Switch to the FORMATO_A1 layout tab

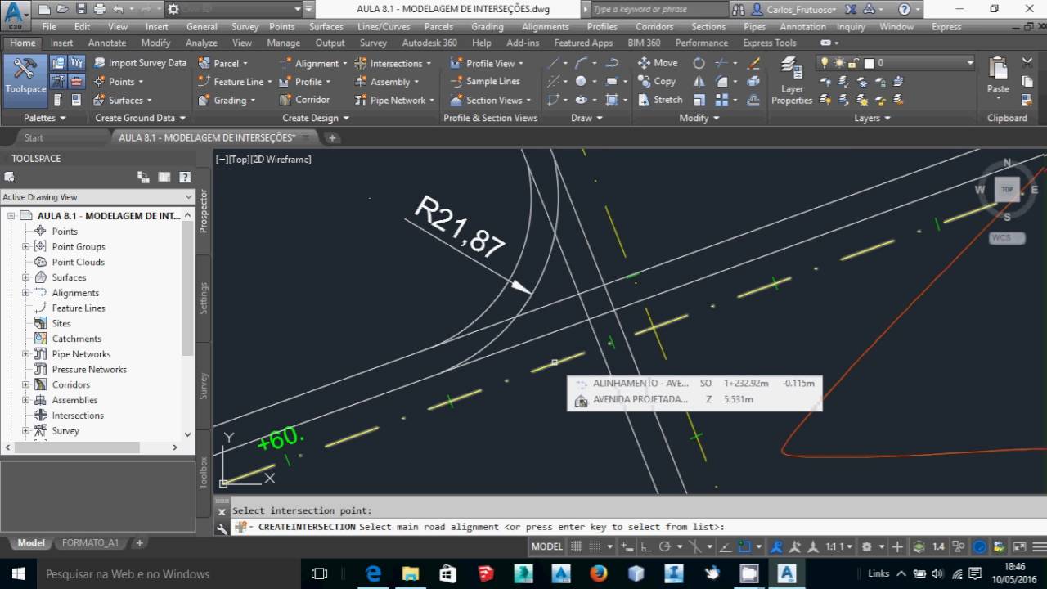point(90,542)
